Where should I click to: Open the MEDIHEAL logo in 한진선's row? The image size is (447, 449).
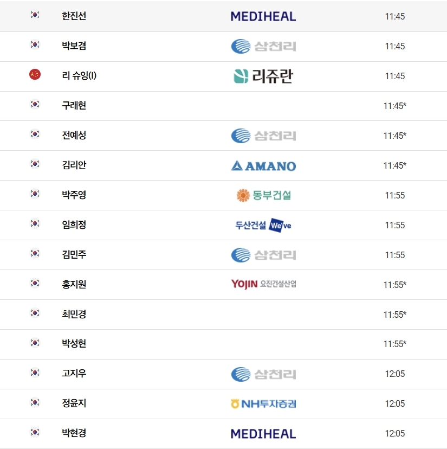pos(263,16)
